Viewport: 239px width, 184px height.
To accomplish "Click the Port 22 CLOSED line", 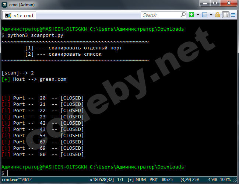I will coord(43,111).
